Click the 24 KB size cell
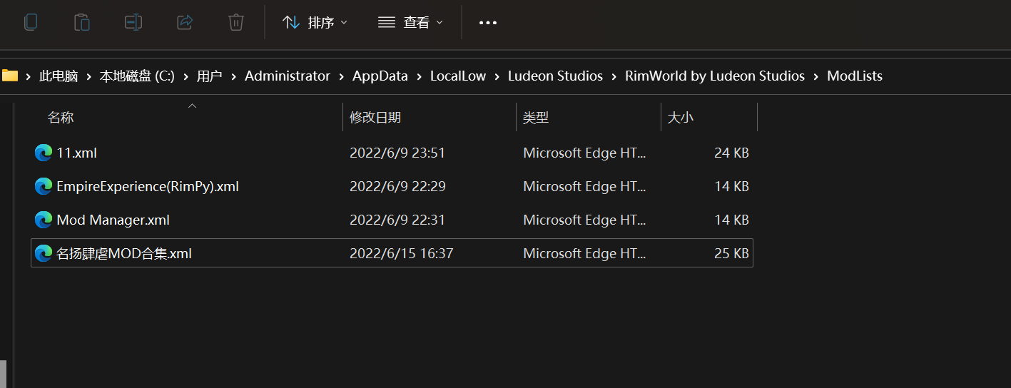Image resolution: width=1011 pixels, height=388 pixels. [x=731, y=153]
